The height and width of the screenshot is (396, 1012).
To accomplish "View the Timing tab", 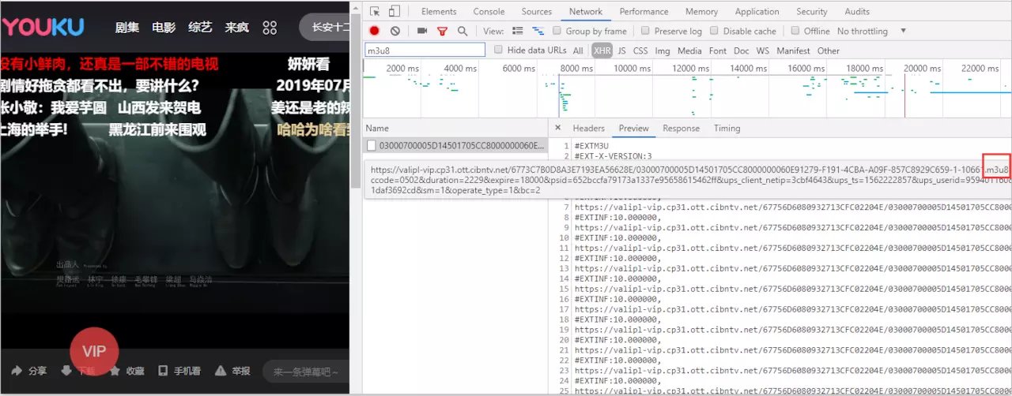I will (x=727, y=129).
